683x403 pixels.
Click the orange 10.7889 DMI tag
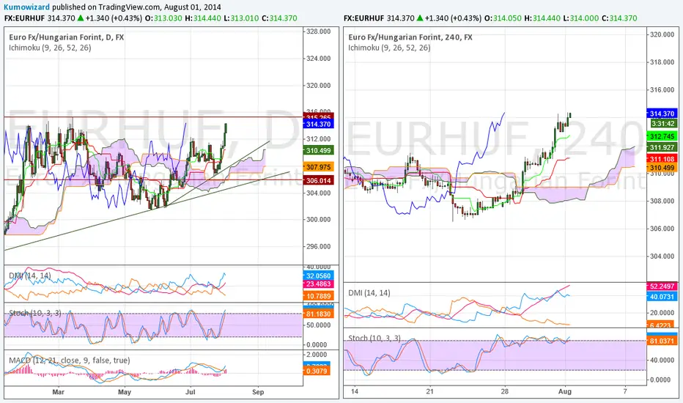[x=318, y=296]
